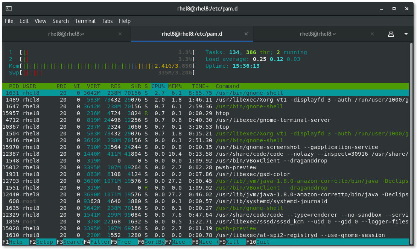Select the sssd_kcm process row
417x249 pixels.
[205, 222]
